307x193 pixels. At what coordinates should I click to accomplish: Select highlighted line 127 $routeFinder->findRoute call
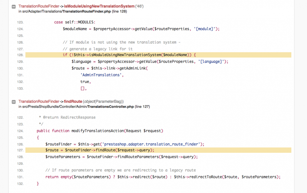click(158, 150)
